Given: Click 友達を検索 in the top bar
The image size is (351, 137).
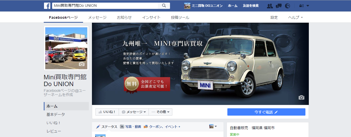Looking at the screenshot, I should click(251, 6).
